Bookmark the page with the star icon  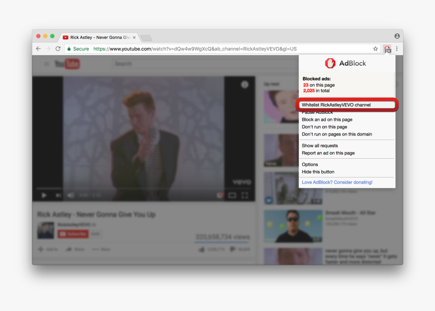375,49
